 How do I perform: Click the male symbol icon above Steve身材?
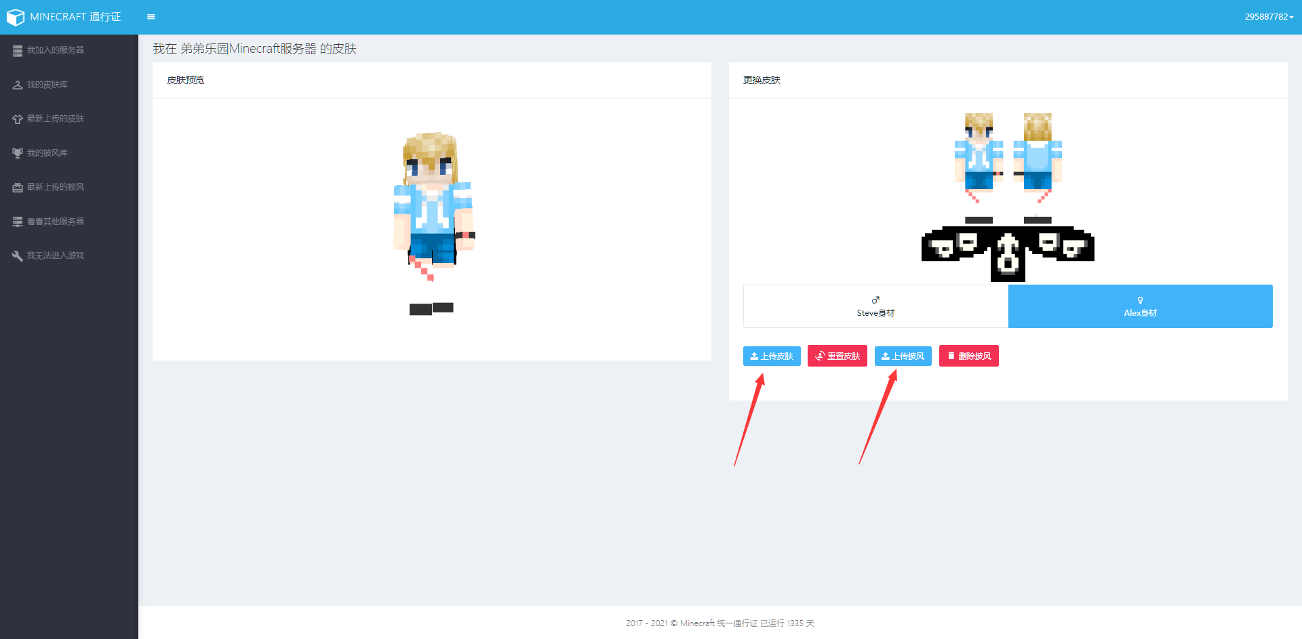875,300
